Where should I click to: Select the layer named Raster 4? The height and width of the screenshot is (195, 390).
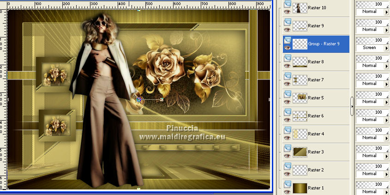pyautogui.click(x=316, y=134)
